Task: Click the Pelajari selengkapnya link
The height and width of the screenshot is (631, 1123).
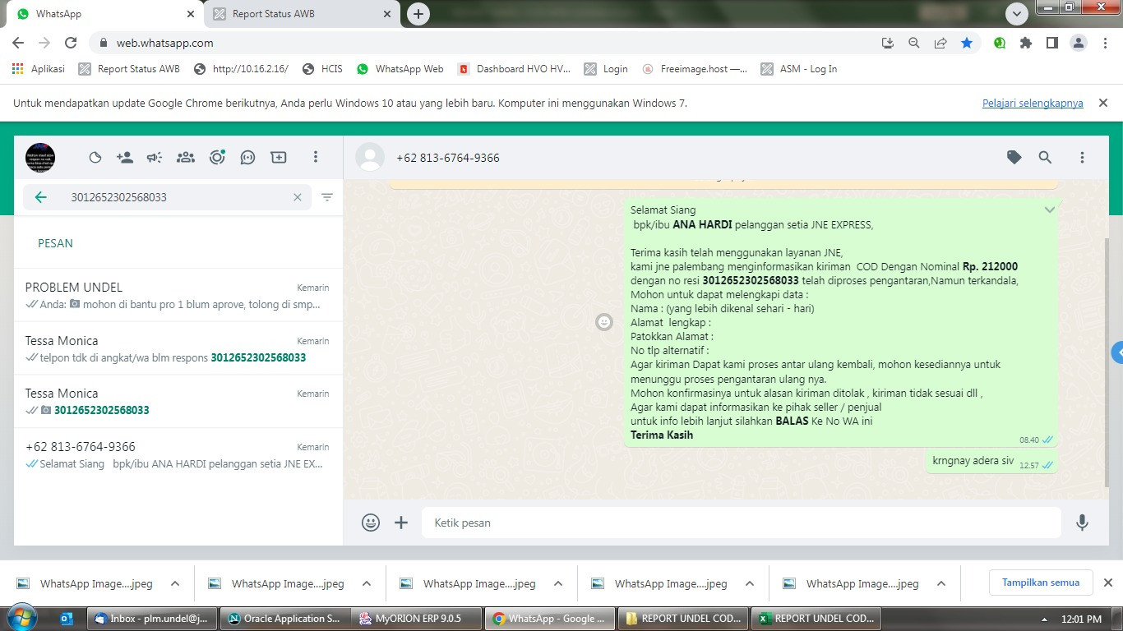Action: coord(1033,104)
